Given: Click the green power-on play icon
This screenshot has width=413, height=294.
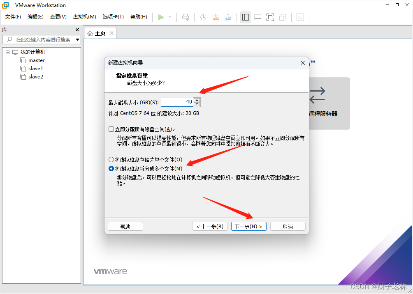Looking at the screenshot, I should 161,17.
